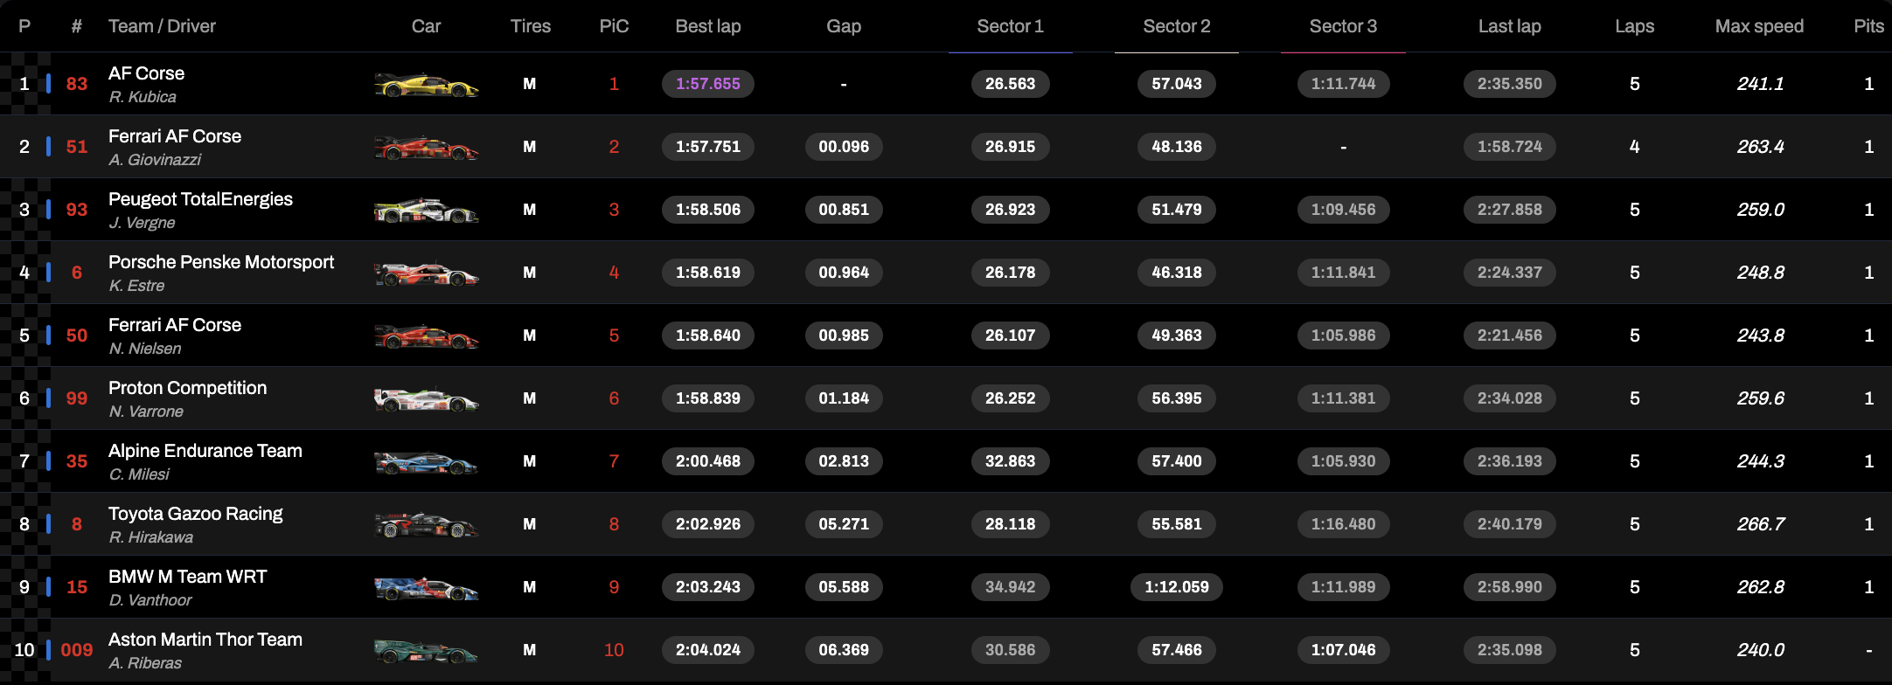Click driver name C. Milesi

pyautogui.click(x=139, y=474)
